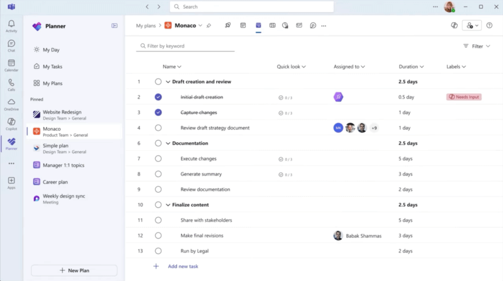The image size is (503, 281).
Task: Select the Planner app icon in sidebar
Action: click(x=11, y=144)
